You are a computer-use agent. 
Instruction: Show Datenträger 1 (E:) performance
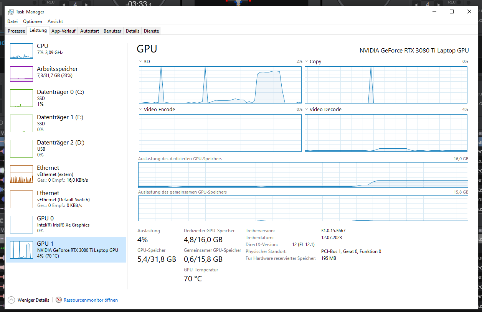coord(66,123)
